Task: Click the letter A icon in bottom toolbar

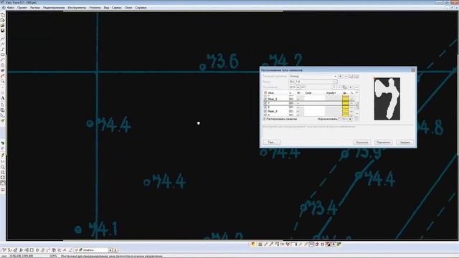Action: tap(333, 244)
